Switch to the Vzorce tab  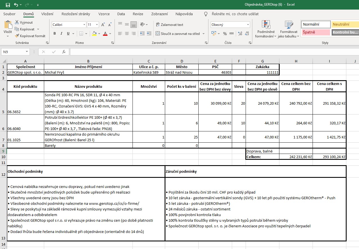104,14
